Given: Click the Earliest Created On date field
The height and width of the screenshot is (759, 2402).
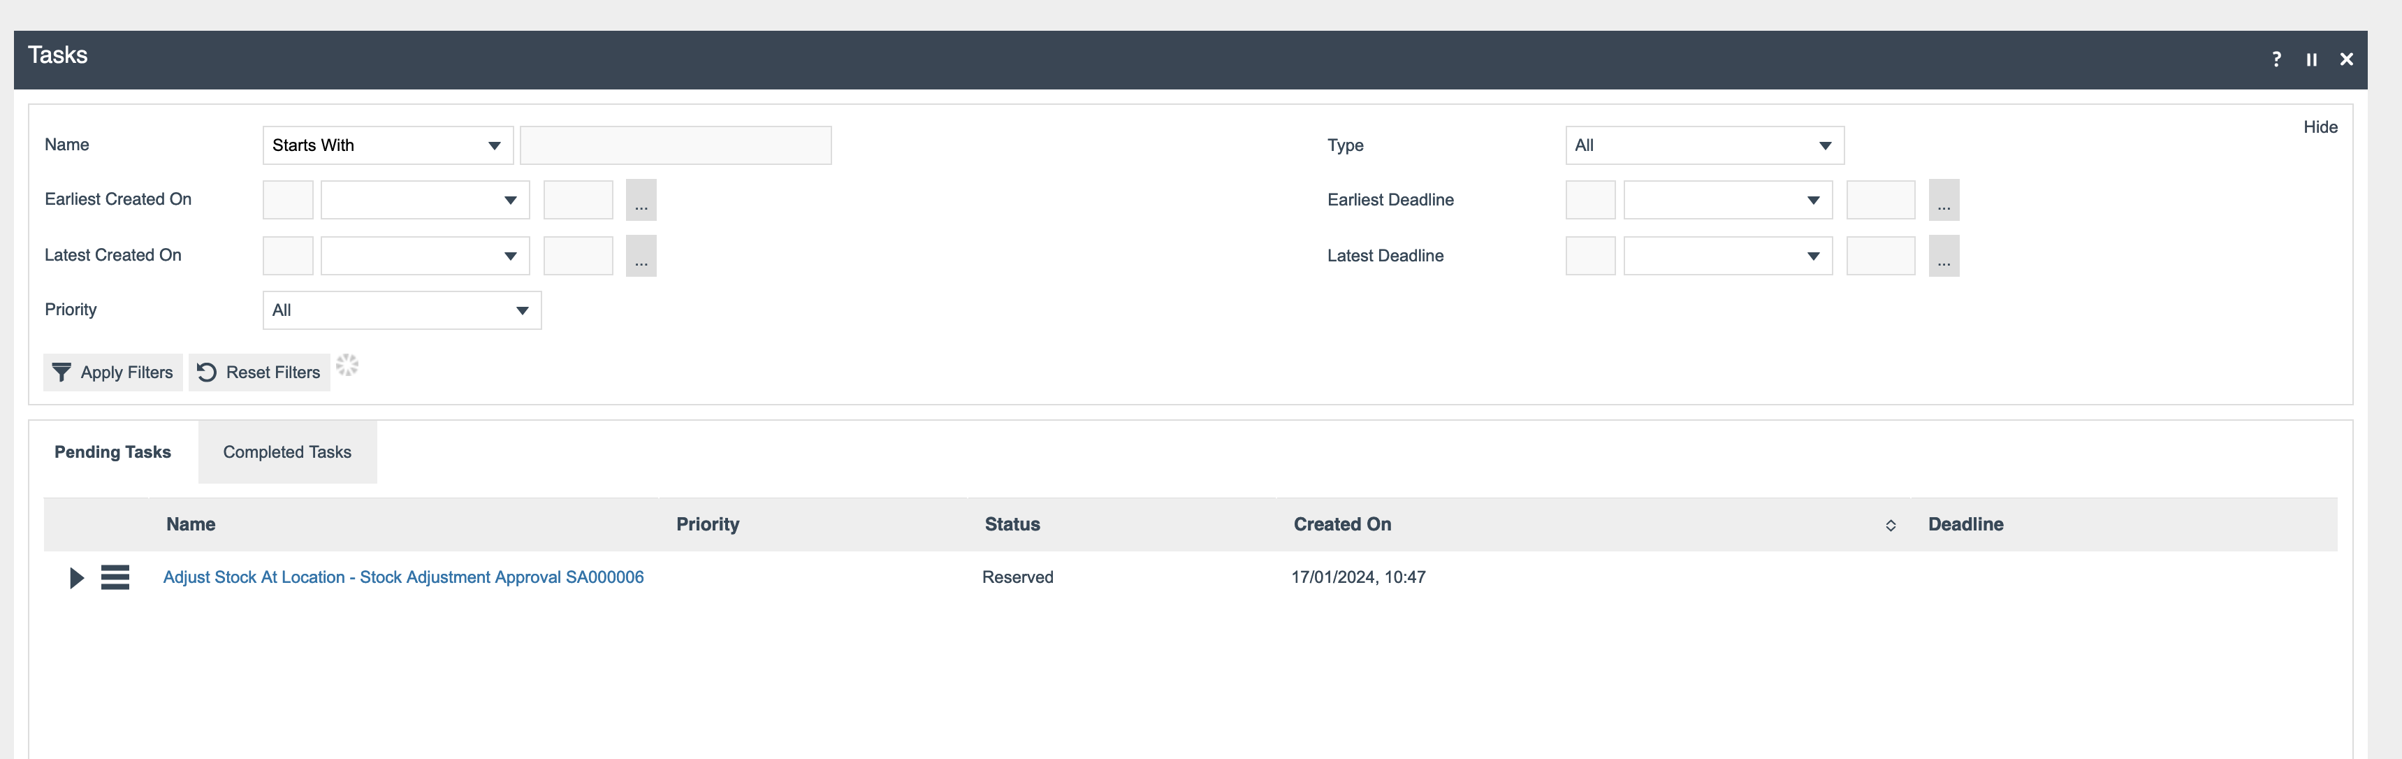Looking at the screenshot, I should (285, 199).
